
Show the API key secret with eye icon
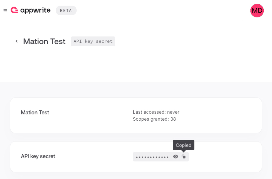175,157
